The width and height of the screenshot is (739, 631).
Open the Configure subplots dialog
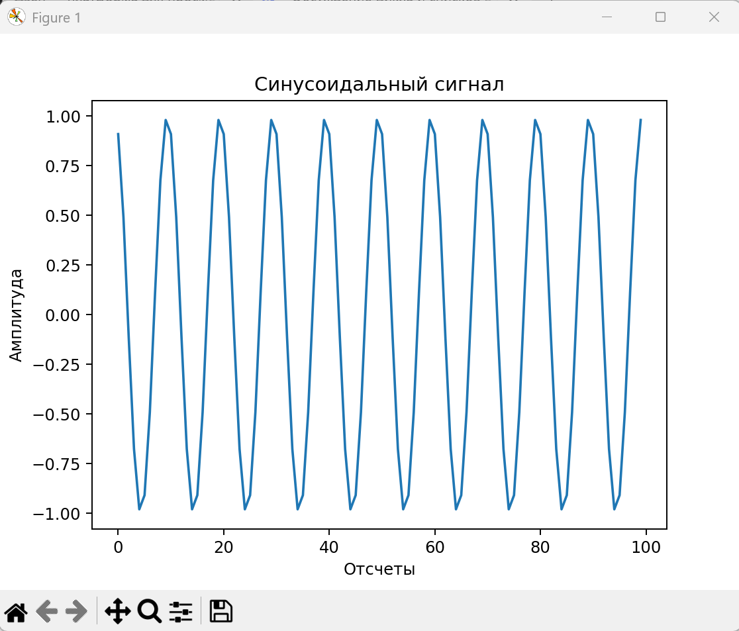point(181,611)
